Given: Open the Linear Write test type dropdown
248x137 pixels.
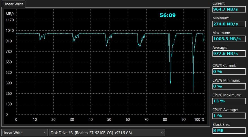Looking at the screenshot, I should click(x=25, y=133).
